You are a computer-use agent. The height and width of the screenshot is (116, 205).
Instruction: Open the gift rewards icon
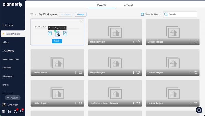(4, 111)
